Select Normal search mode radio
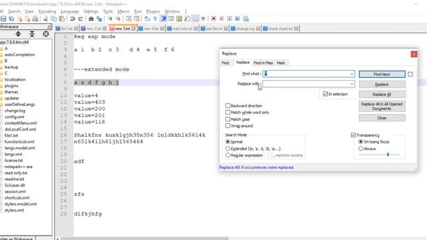Screen dimensions: 427x240 click(x=228, y=142)
